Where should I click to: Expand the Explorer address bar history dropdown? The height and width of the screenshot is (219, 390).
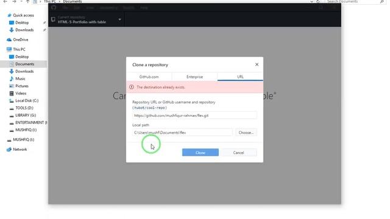[311, 1]
